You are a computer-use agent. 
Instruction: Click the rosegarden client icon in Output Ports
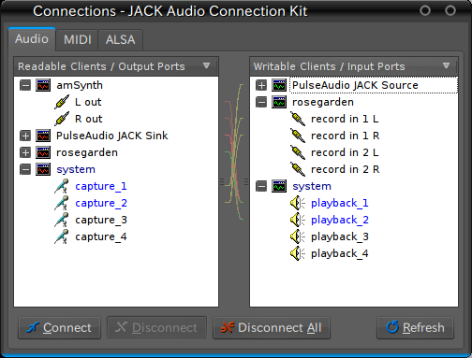click(x=43, y=152)
